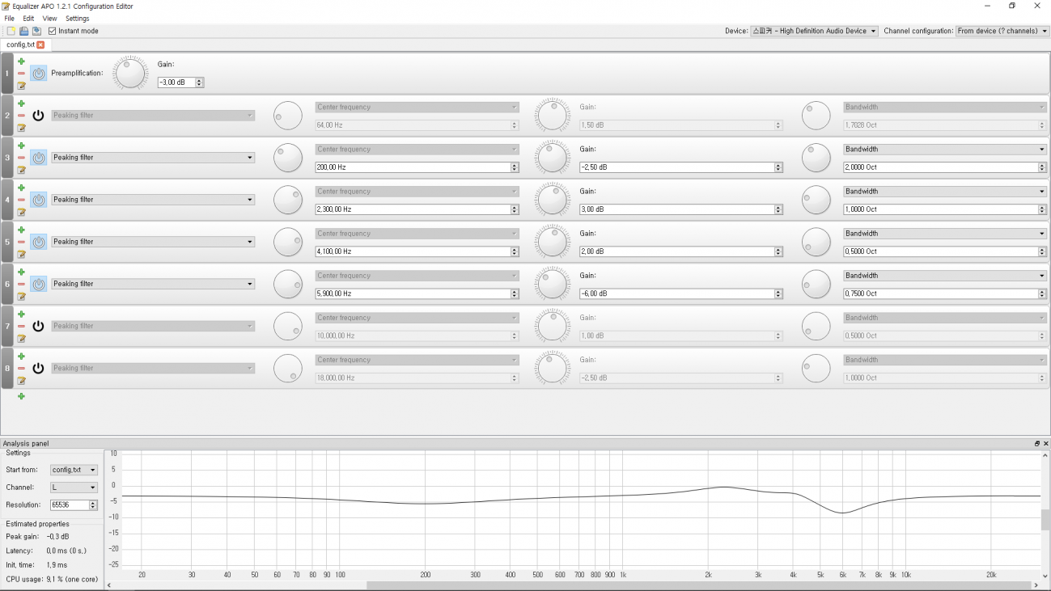Add filter plus icon on row 4
The width and height of the screenshot is (1051, 591).
(x=21, y=188)
